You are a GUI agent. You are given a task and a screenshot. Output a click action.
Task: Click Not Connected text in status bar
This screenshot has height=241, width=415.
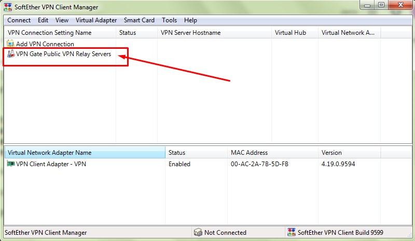pyautogui.click(x=225, y=233)
